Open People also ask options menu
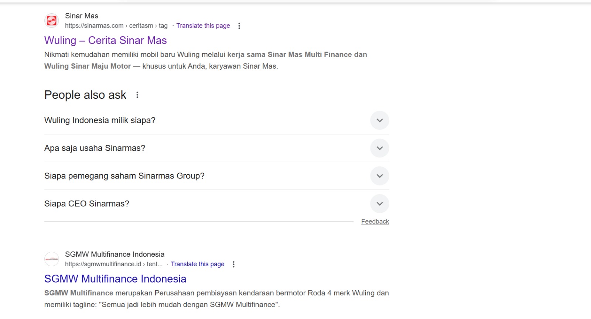Viewport: 591px width, 319px height. point(137,95)
